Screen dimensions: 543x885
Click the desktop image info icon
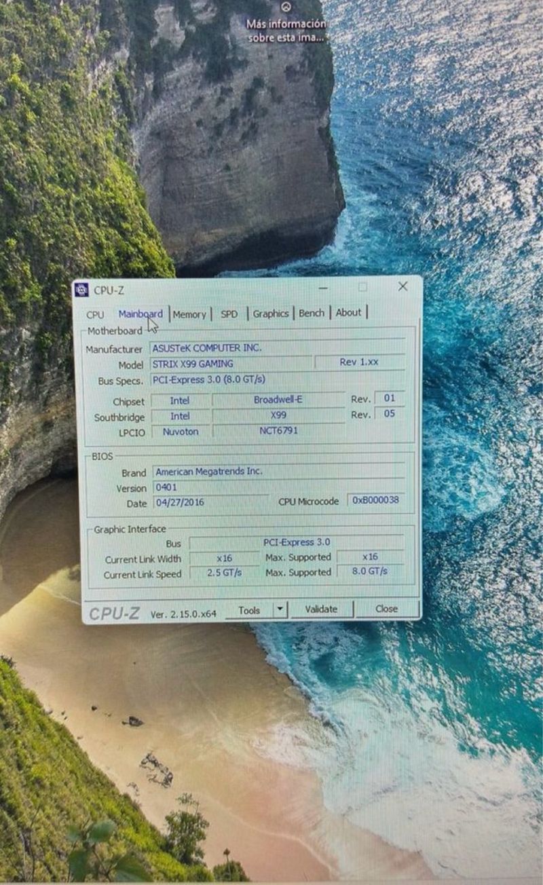(286, 7)
